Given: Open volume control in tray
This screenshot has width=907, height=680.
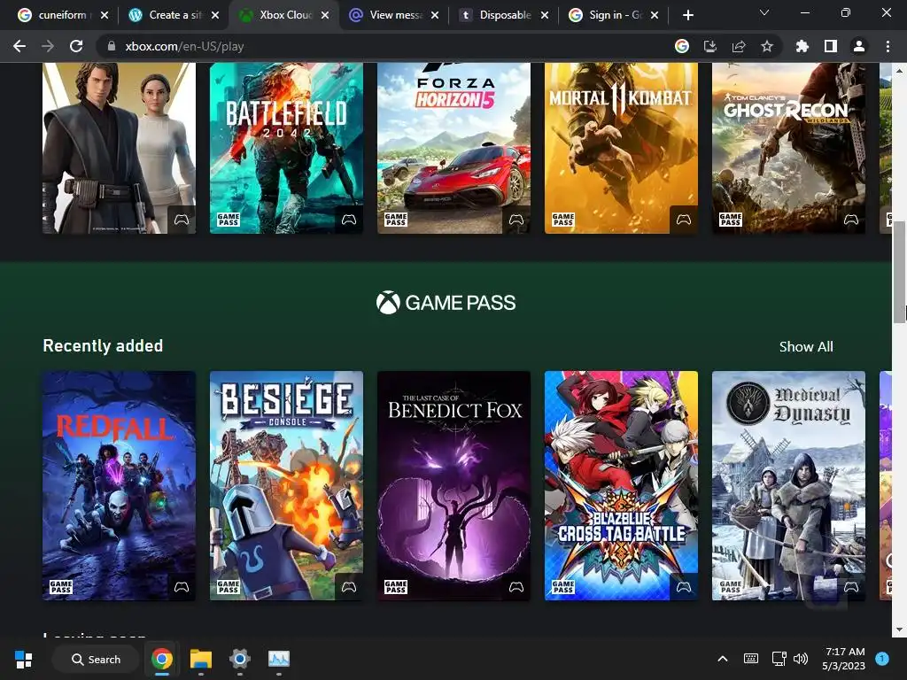Looking at the screenshot, I should click(801, 659).
